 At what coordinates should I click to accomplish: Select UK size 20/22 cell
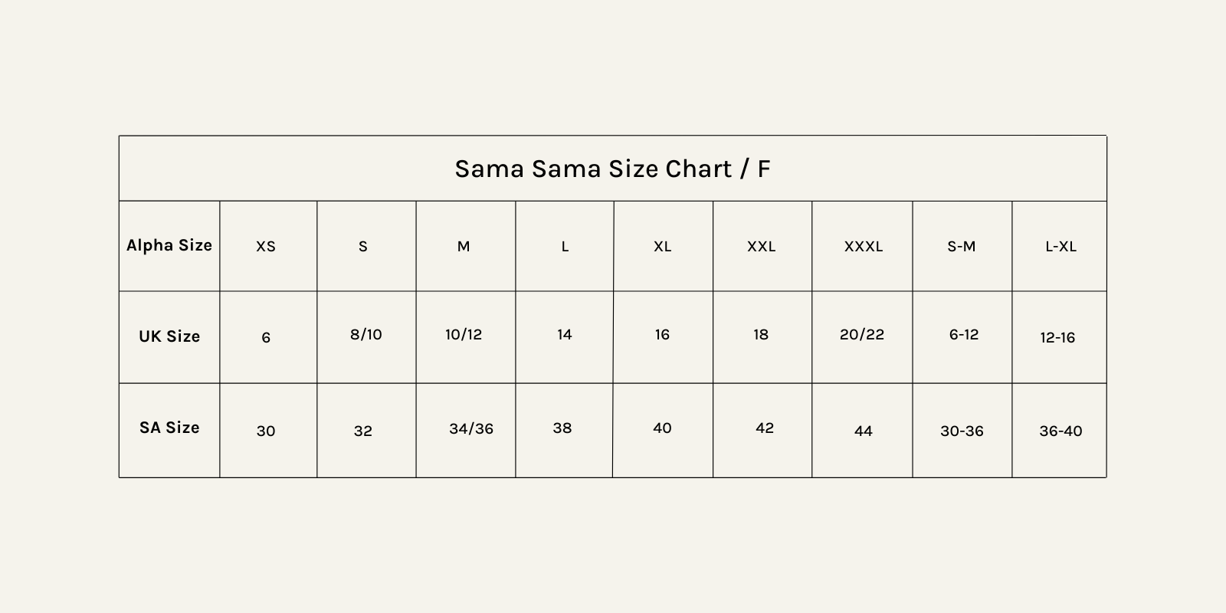click(862, 335)
